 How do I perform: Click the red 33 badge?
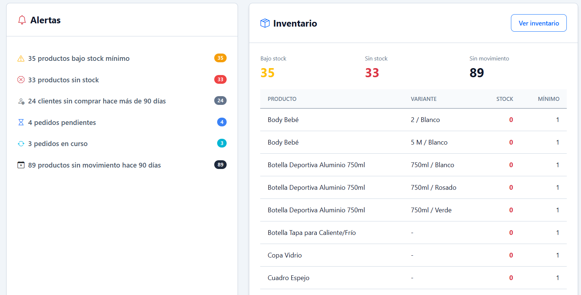pyautogui.click(x=220, y=79)
